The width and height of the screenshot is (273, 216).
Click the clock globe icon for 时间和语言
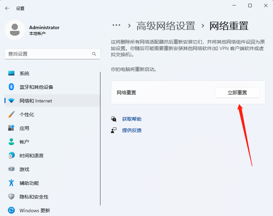11,155
